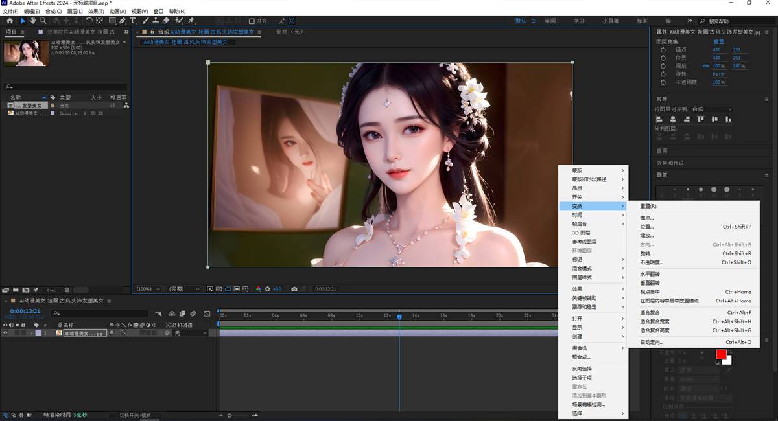
Task: Toggle the scale constrain proportions link
Action: tap(705, 66)
